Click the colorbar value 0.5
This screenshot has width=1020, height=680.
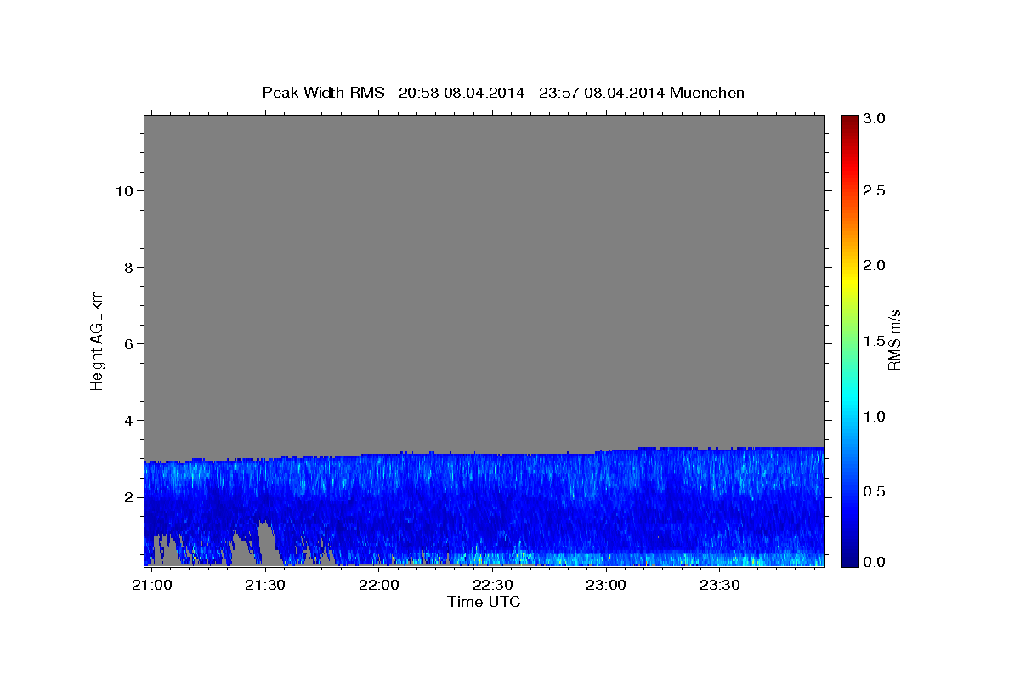[x=874, y=491]
